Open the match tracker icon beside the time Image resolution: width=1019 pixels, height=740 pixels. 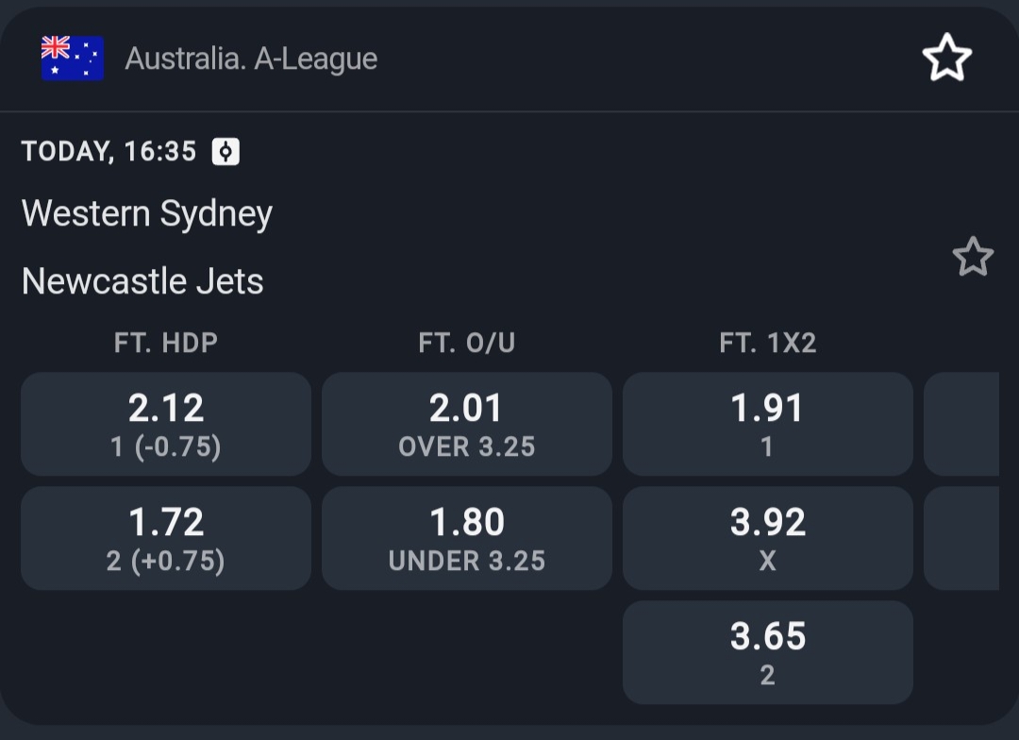[x=226, y=152]
